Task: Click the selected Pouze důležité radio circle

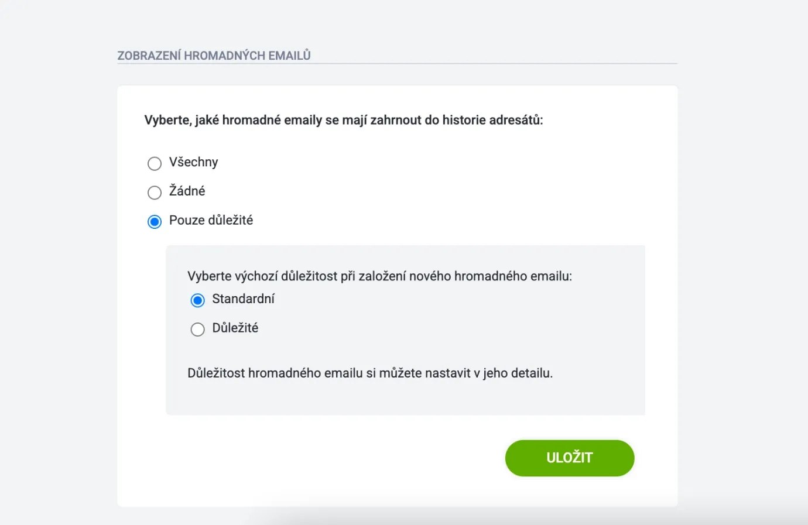Action: [x=155, y=222]
